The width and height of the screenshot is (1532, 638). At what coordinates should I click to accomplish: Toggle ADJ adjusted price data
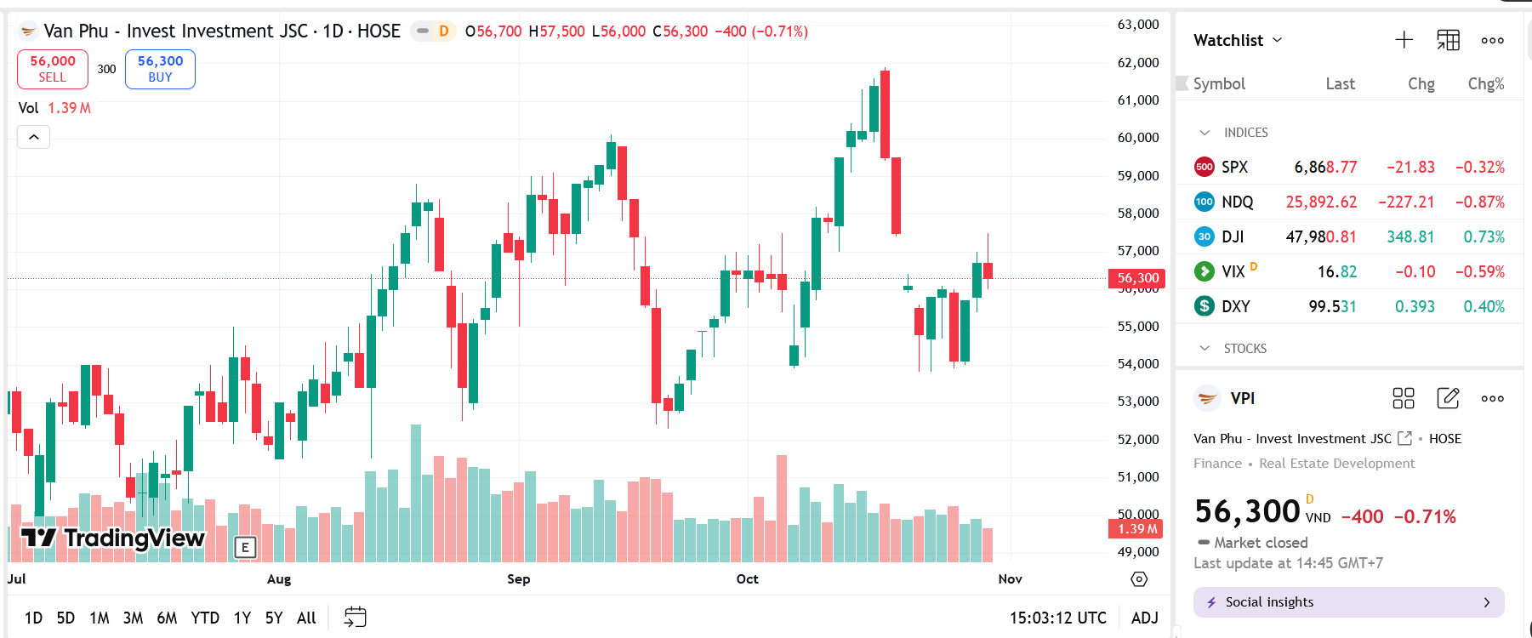1144,618
